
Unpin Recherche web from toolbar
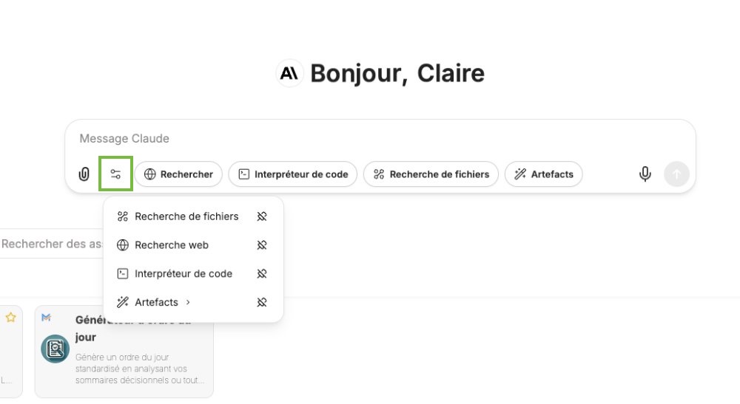(261, 245)
